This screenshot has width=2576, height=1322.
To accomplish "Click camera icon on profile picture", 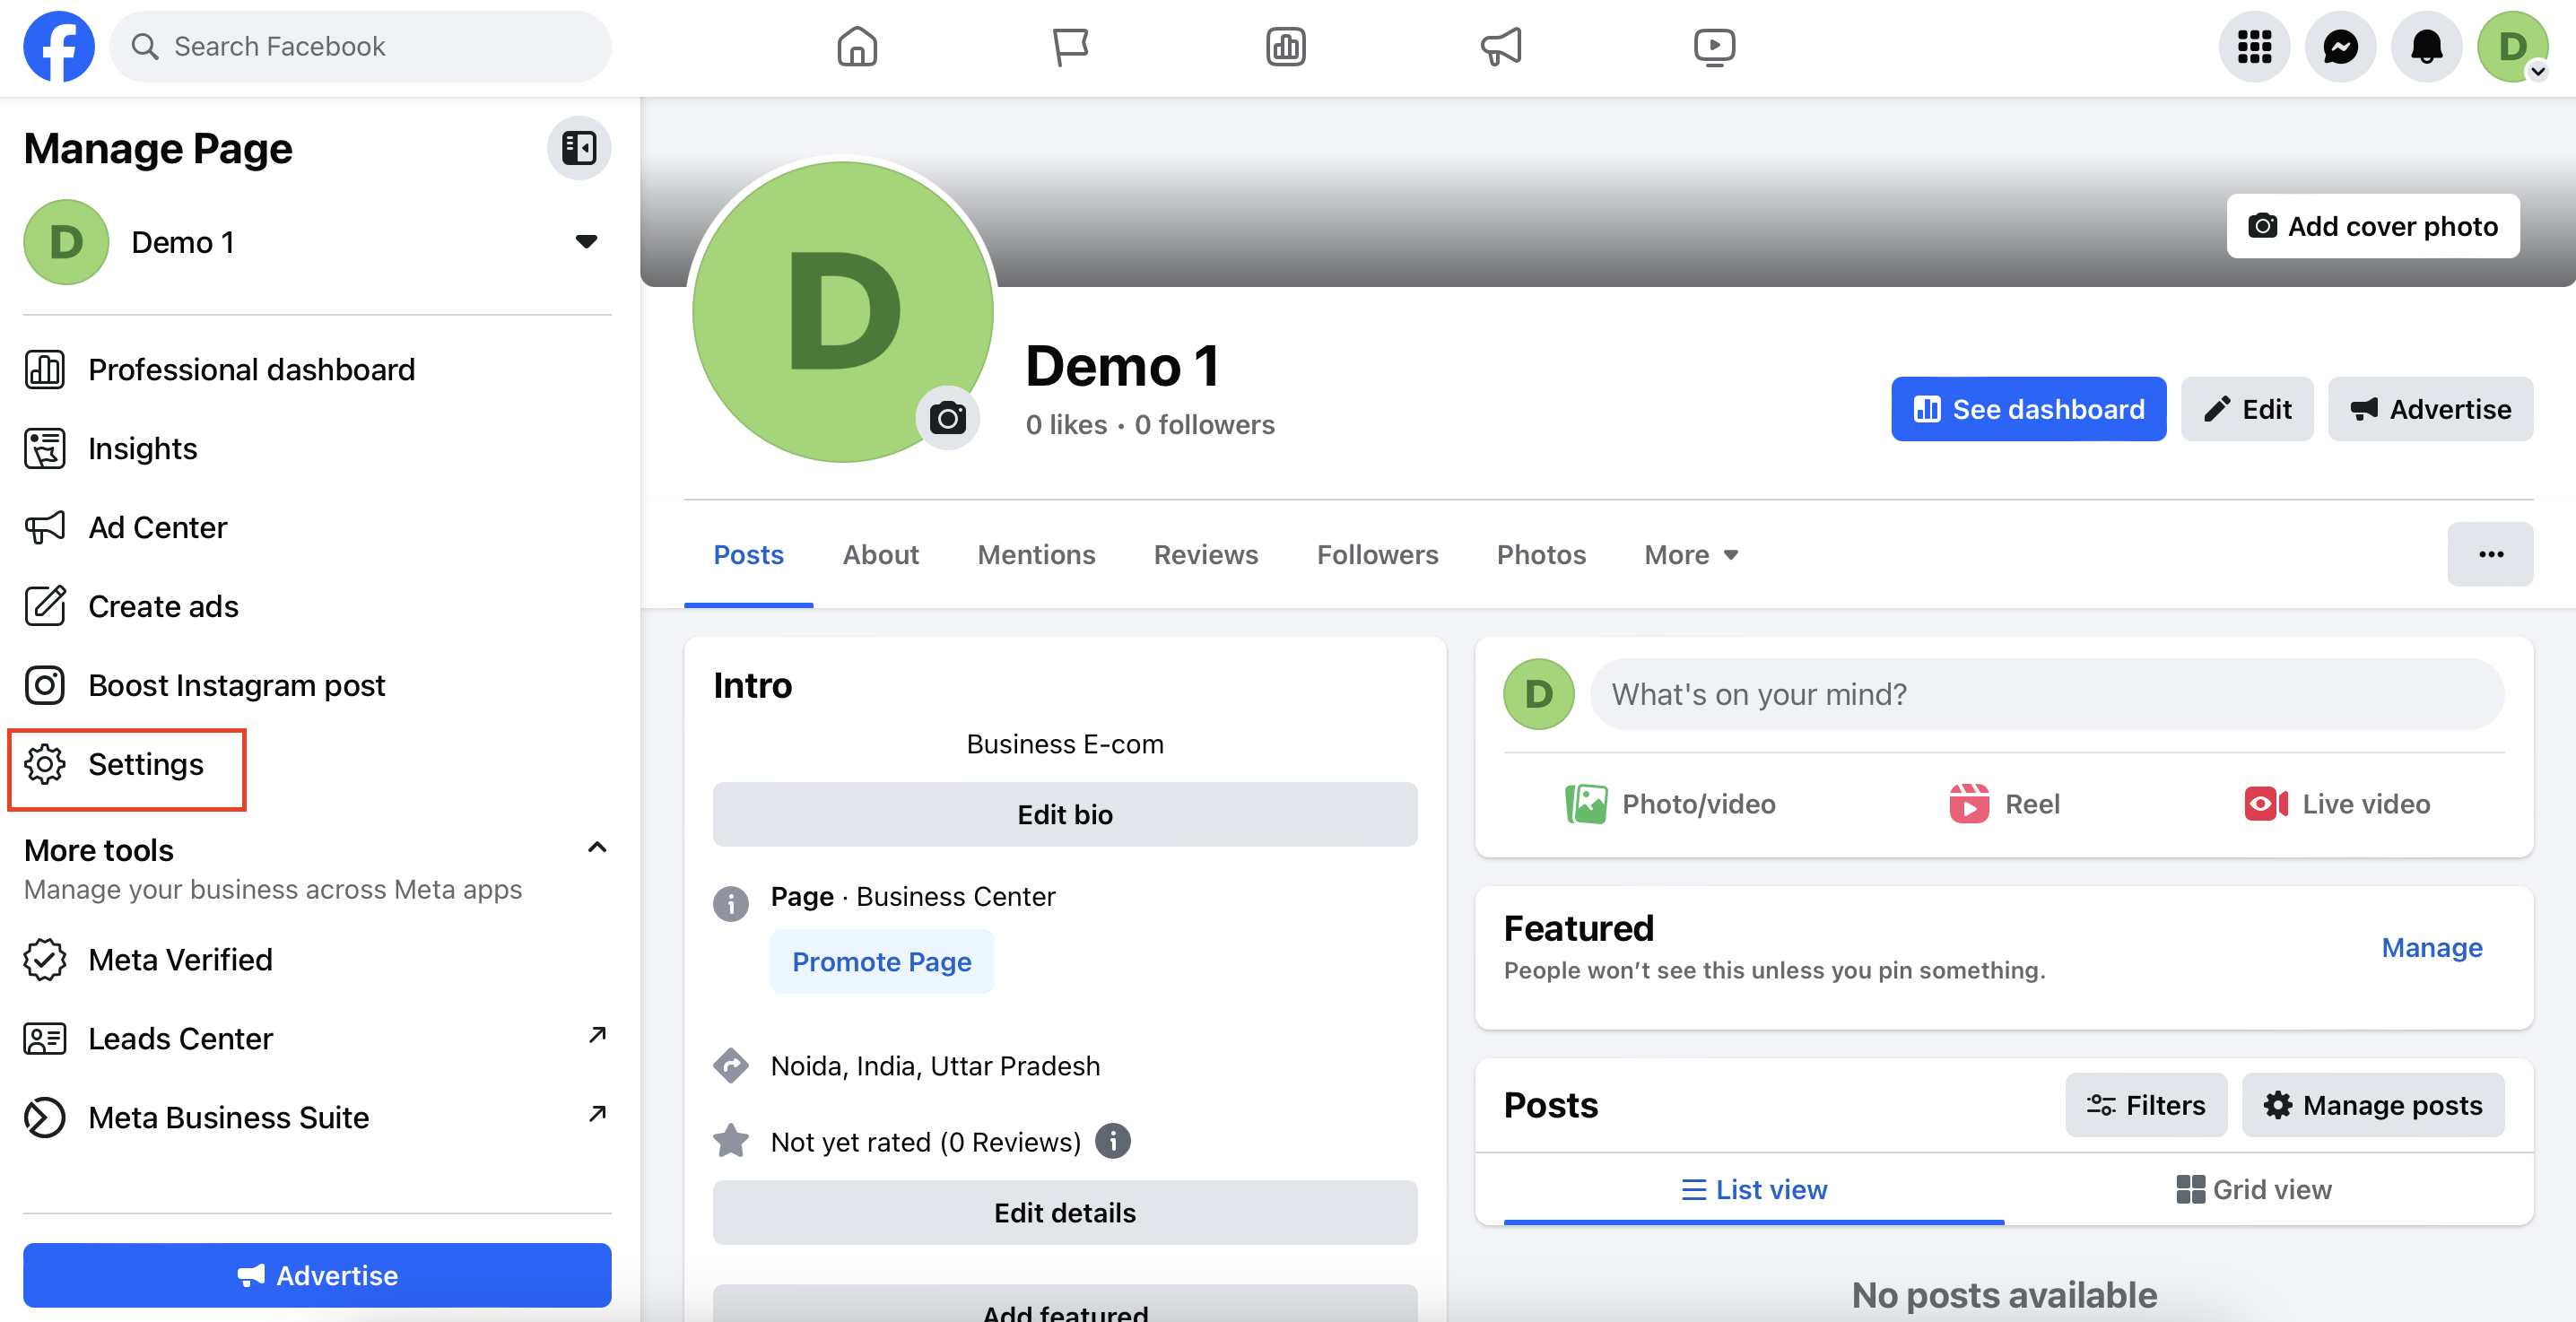I will tap(947, 417).
